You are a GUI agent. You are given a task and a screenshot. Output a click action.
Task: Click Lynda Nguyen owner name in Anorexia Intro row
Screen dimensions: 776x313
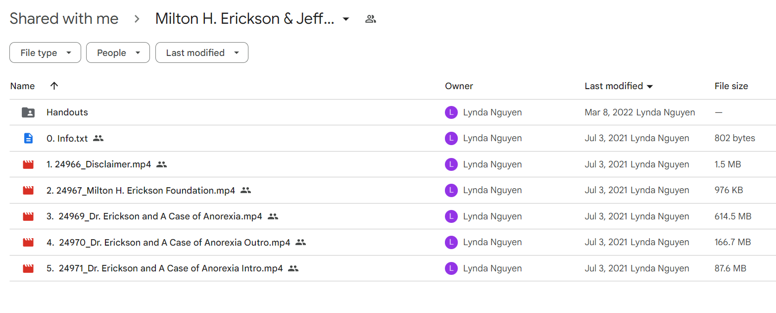pyautogui.click(x=492, y=268)
